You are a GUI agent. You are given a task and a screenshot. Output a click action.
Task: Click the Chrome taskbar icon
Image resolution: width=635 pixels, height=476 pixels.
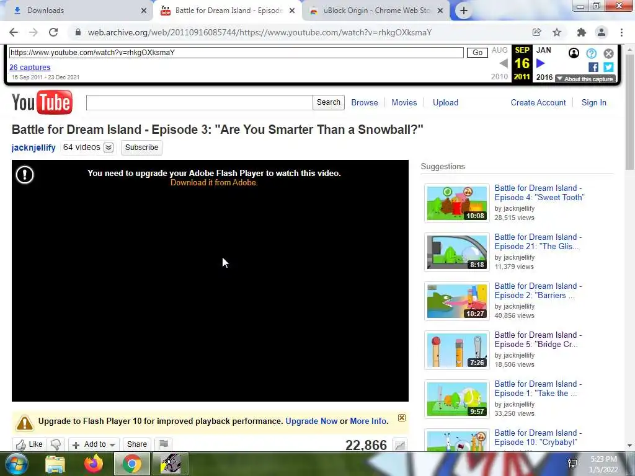coord(132,464)
